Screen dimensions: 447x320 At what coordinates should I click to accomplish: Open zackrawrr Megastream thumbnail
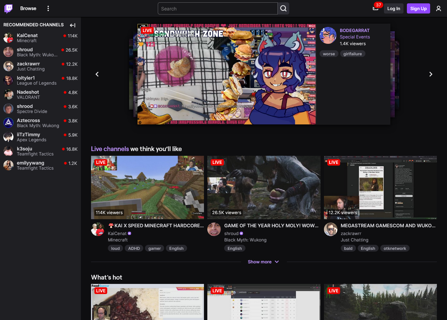[380, 187]
